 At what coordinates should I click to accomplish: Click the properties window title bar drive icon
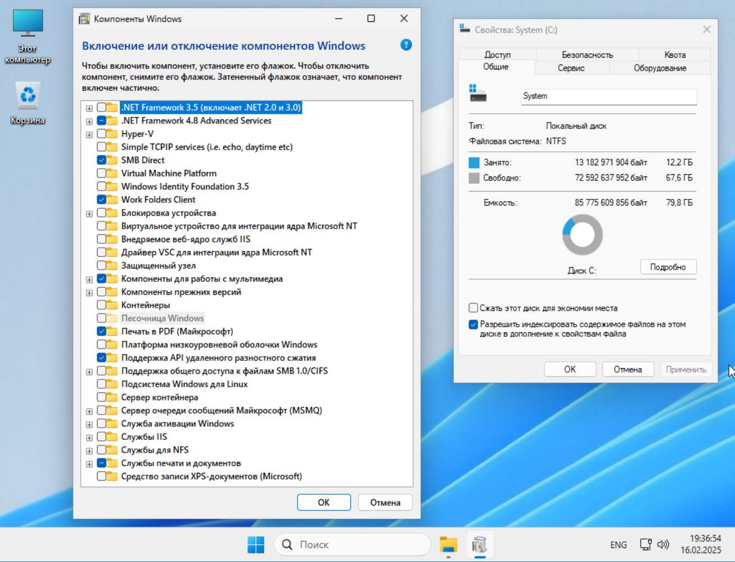coord(465,29)
